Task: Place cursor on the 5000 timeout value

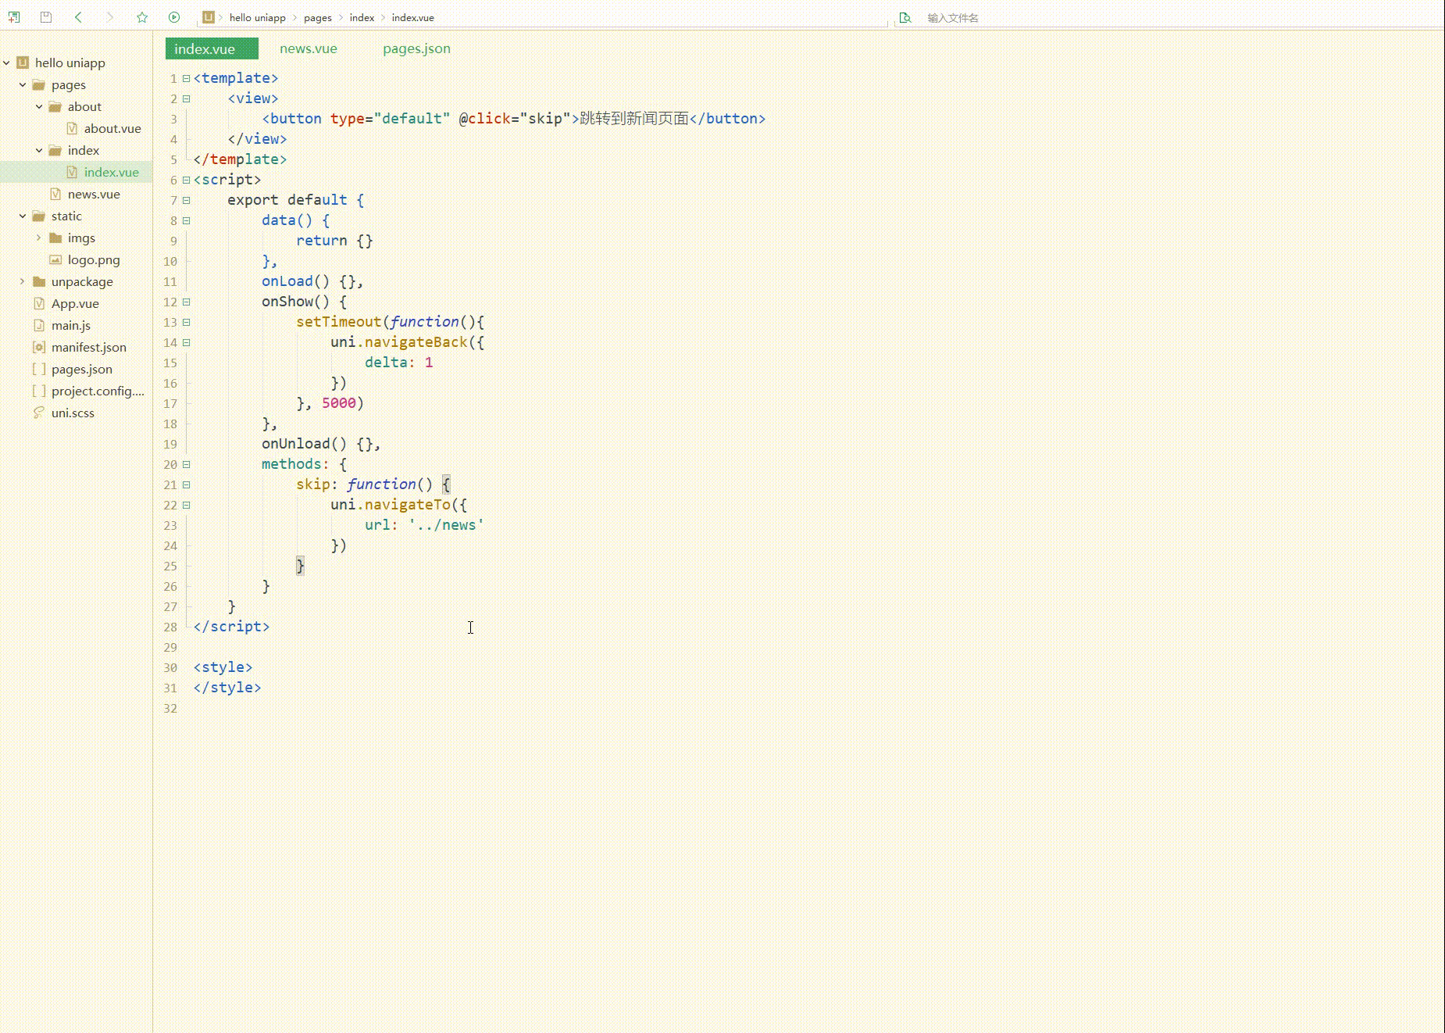Action: click(339, 403)
